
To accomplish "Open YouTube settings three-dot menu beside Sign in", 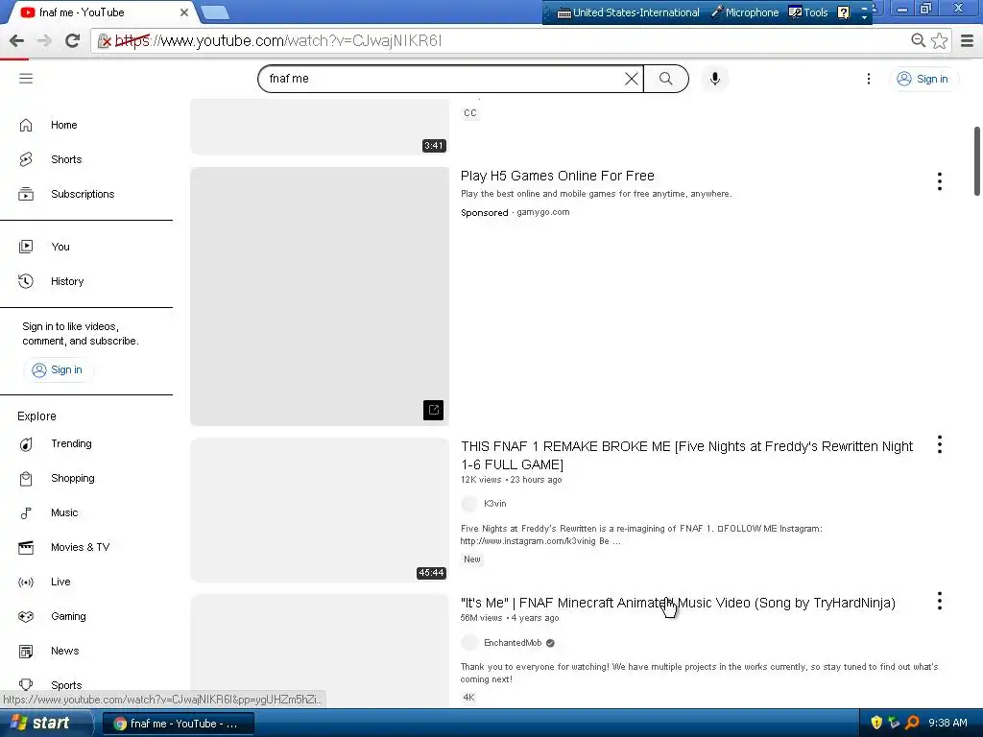I will tap(868, 79).
